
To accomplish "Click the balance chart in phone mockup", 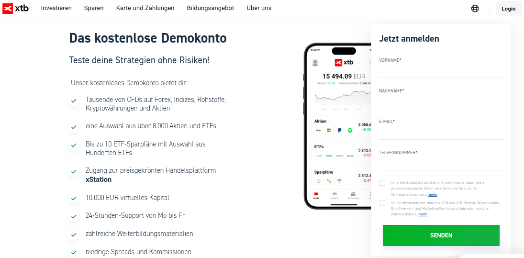I will pos(343,98).
